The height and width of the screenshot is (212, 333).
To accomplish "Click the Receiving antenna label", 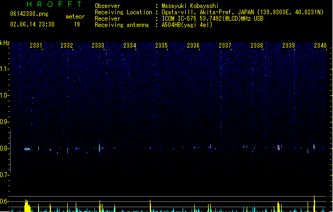I will pos(122,25).
